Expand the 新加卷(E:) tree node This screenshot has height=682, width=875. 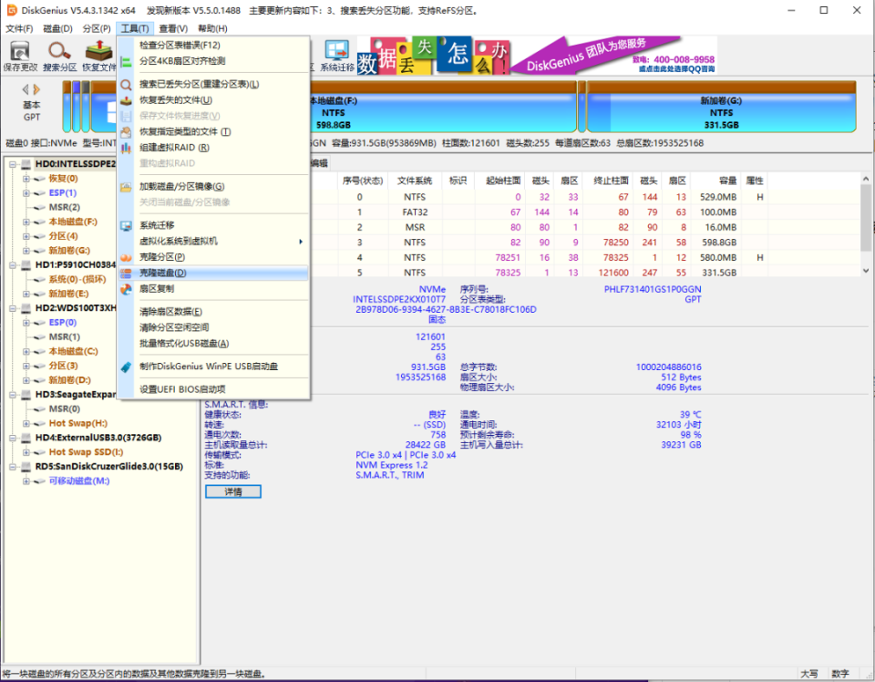[26, 294]
